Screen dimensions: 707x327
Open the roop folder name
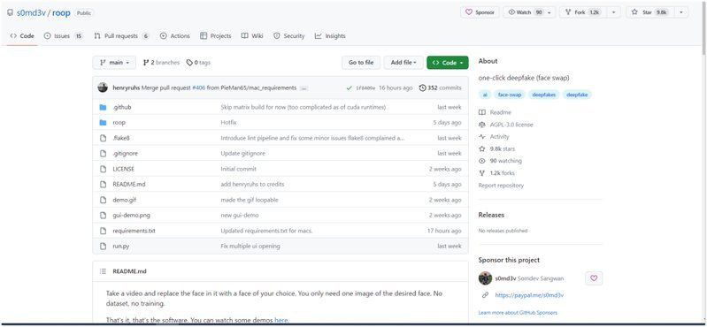119,123
